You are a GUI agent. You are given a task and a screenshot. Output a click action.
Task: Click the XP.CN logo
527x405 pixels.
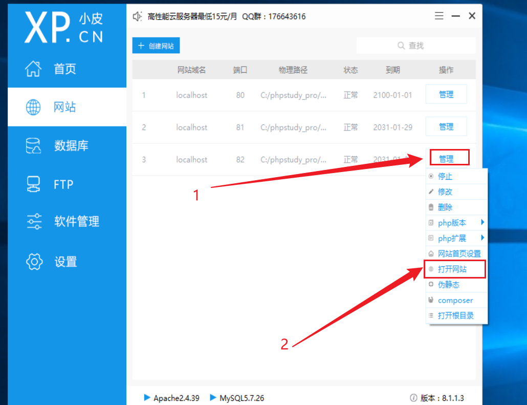pos(64,28)
